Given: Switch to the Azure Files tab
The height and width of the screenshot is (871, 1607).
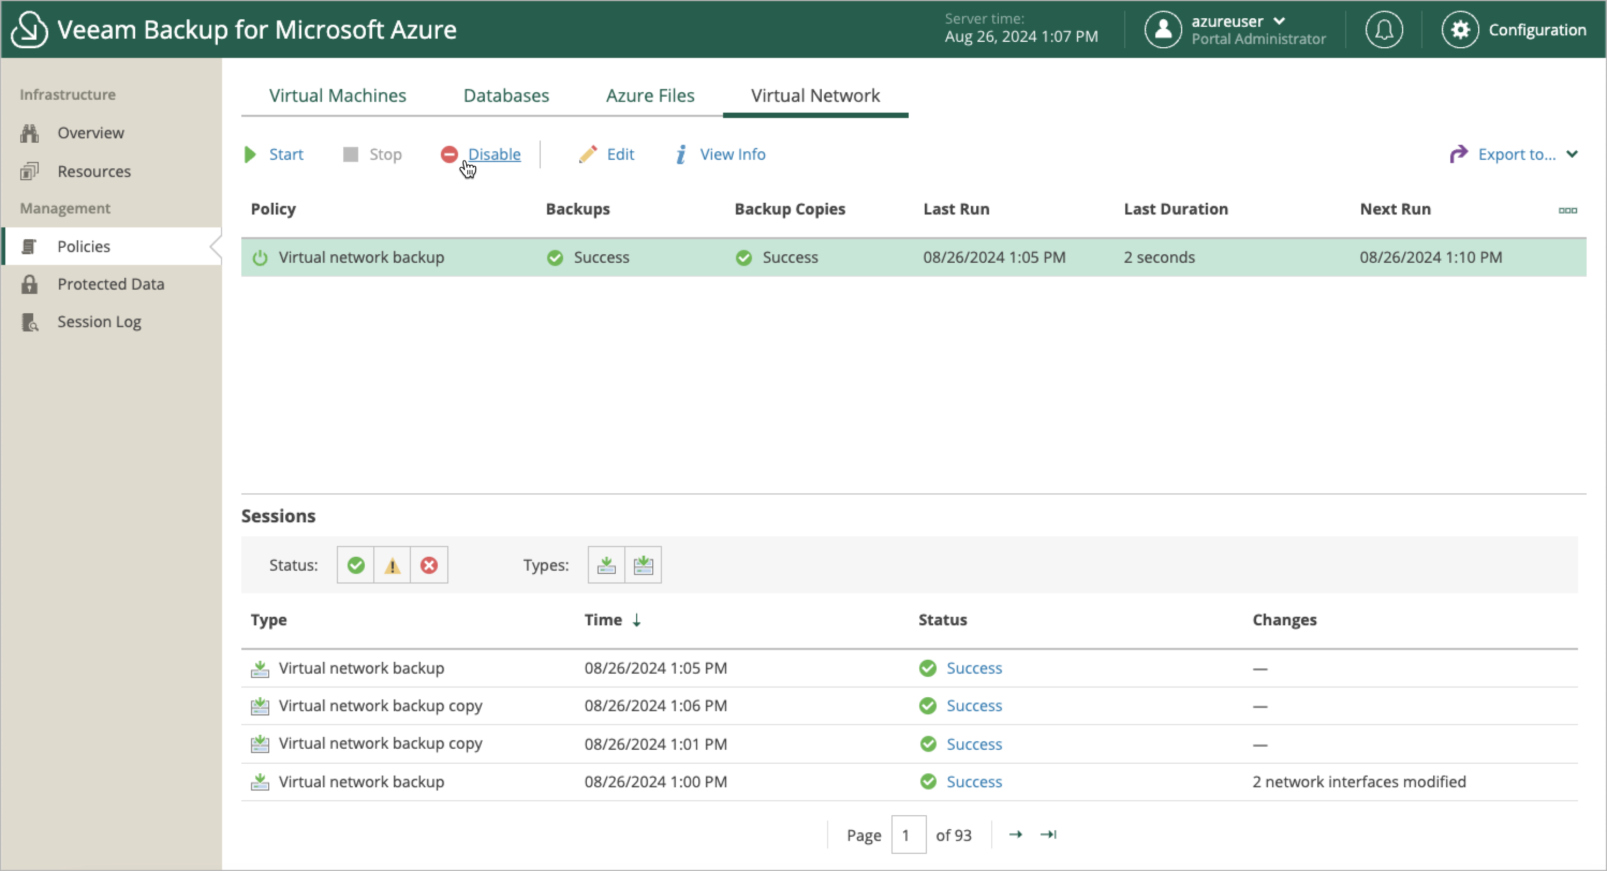Looking at the screenshot, I should [x=650, y=95].
